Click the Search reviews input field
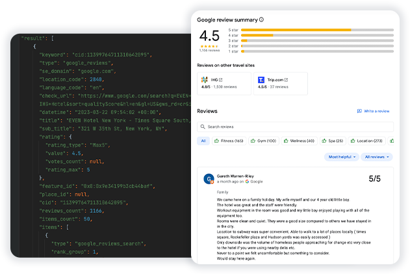410x274 pixels. (295, 127)
